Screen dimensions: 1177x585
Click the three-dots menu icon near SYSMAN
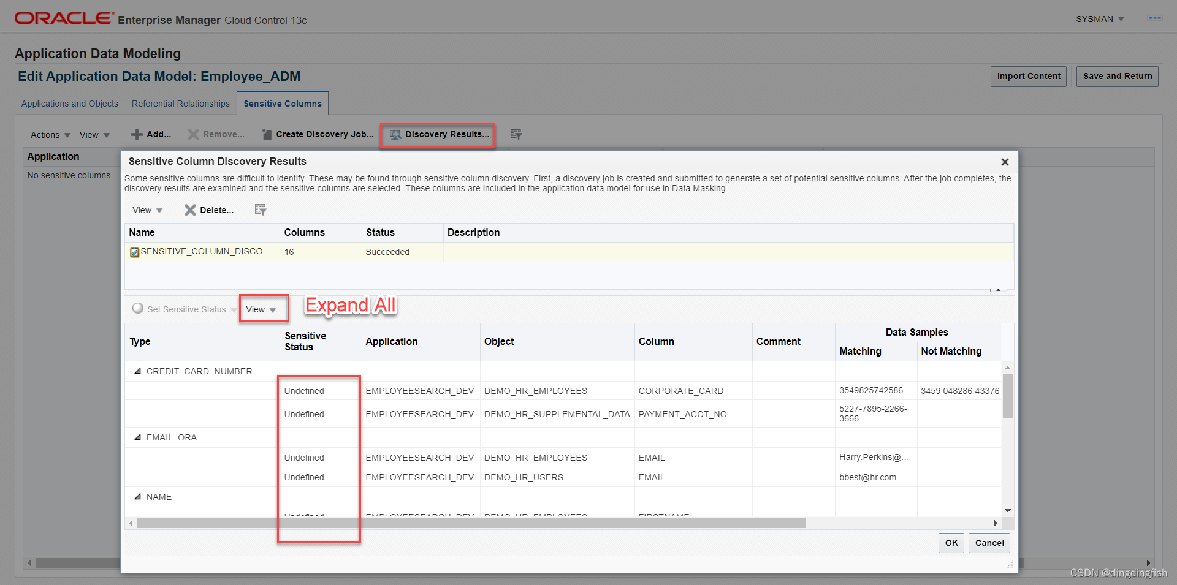pos(1155,18)
